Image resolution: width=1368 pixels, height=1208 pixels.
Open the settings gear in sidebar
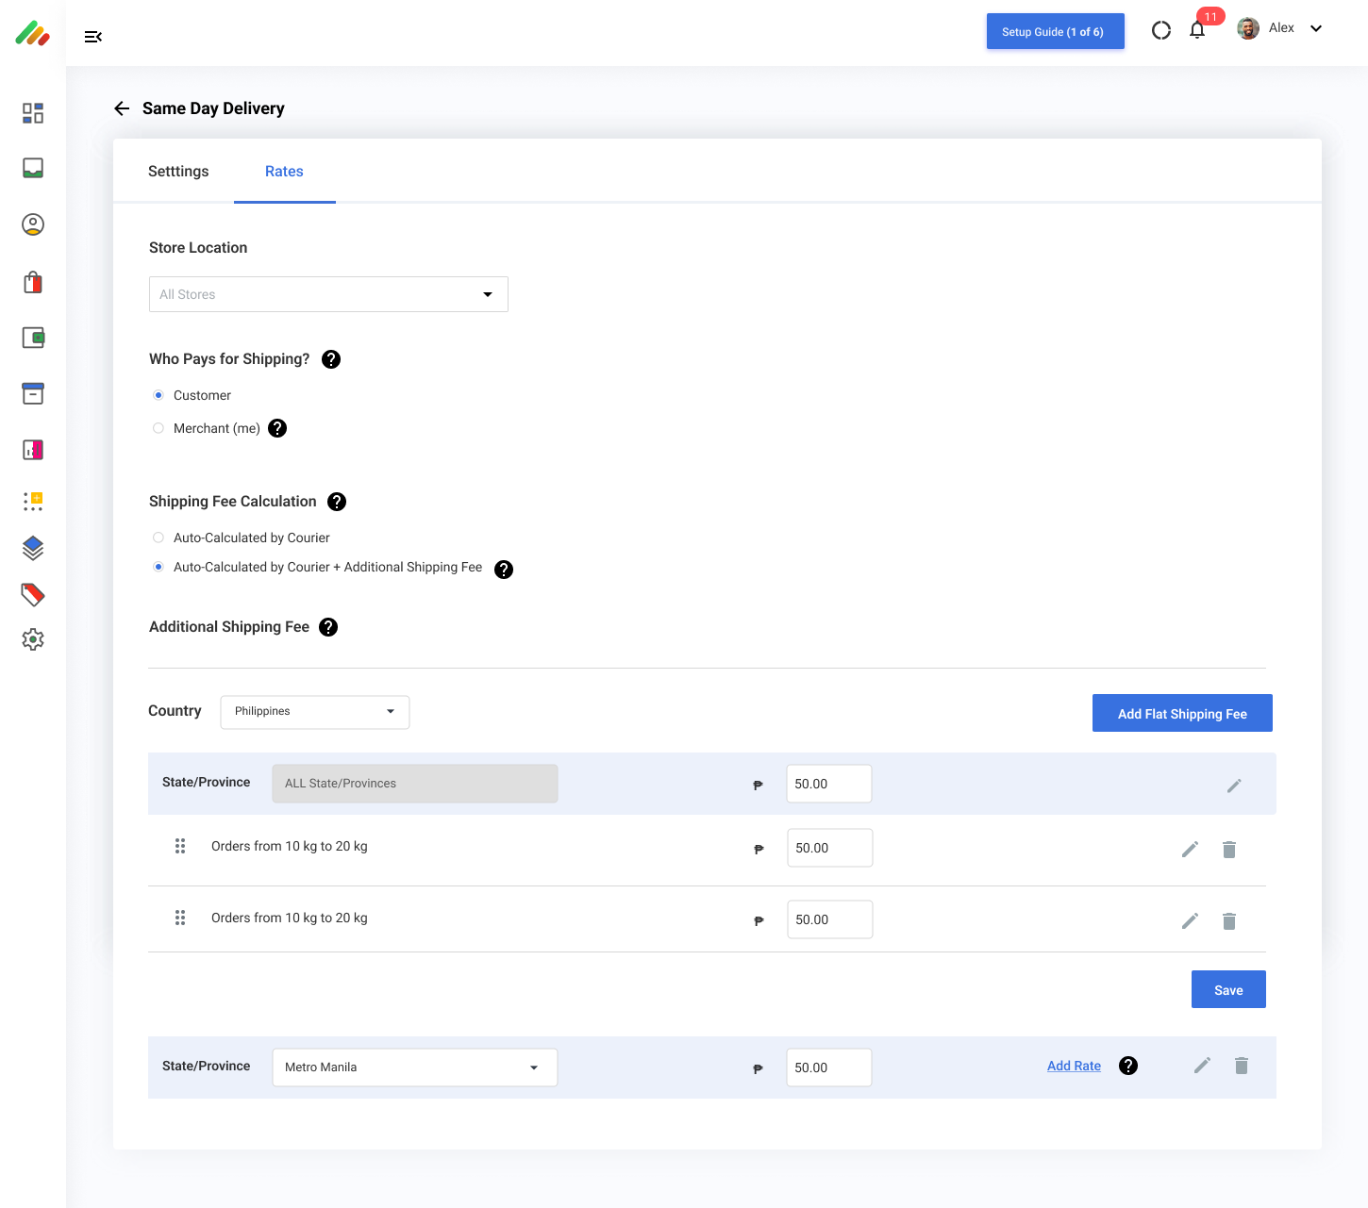33,639
